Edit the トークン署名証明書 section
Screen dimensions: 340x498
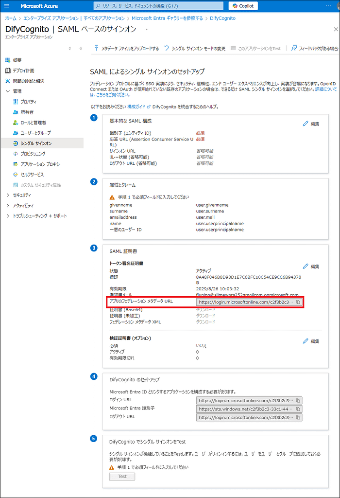click(x=311, y=267)
